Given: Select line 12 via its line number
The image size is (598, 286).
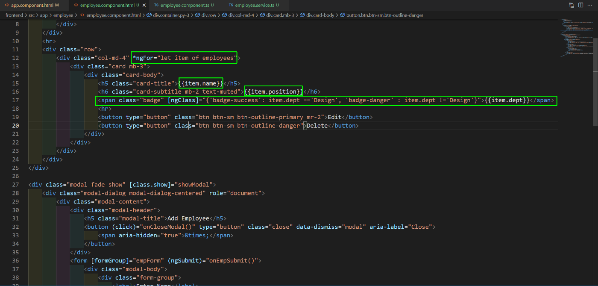Looking at the screenshot, I should click(x=15, y=58).
